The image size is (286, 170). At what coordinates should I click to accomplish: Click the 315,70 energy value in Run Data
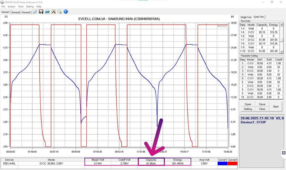pos(274,32)
